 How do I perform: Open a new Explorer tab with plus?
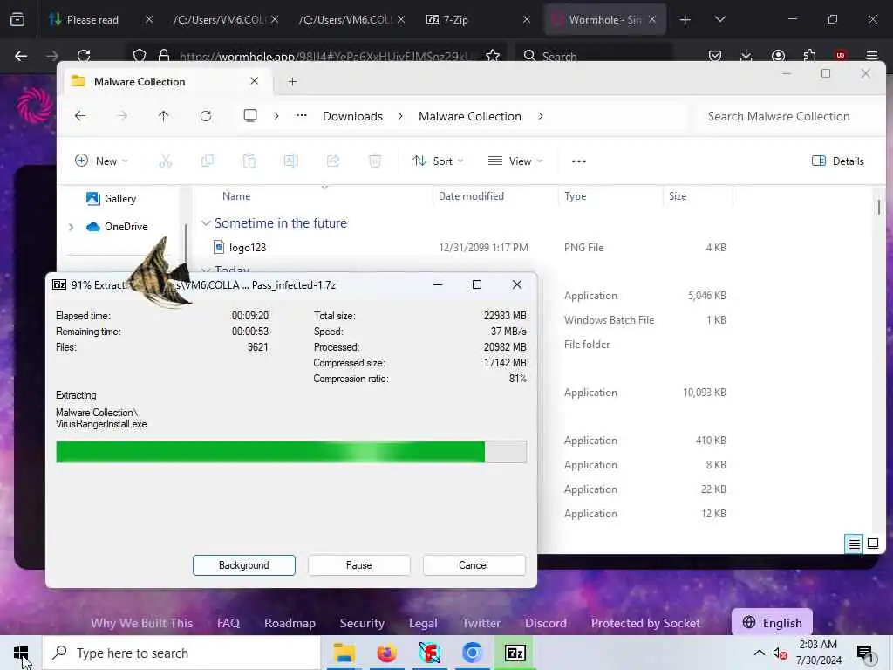[292, 81]
